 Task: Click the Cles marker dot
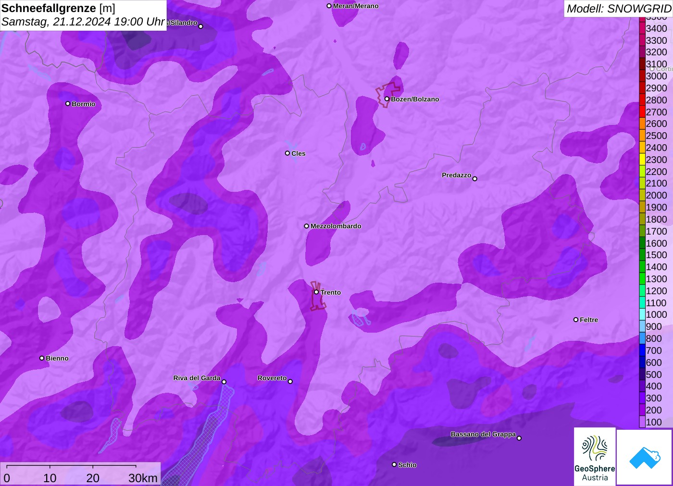click(287, 153)
